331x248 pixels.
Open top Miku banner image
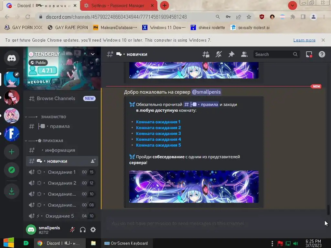(194, 70)
